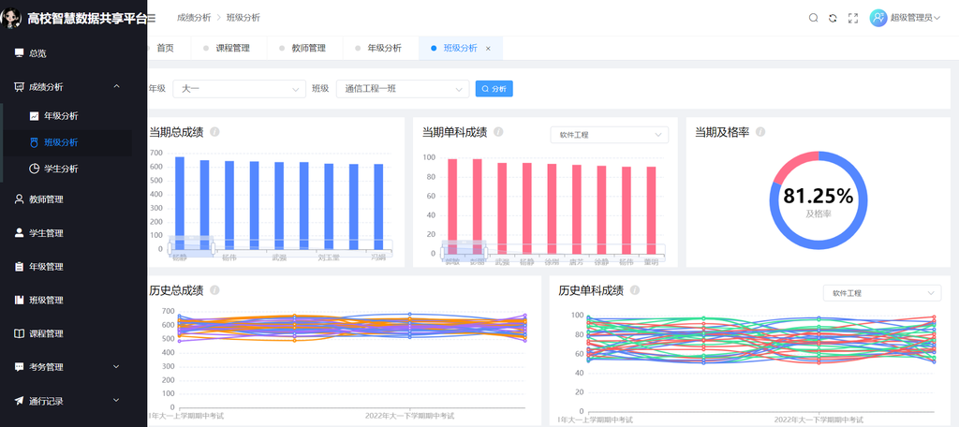959x427 pixels.
Task: Toggle fullscreen mode icon
Action: click(x=853, y=18)
